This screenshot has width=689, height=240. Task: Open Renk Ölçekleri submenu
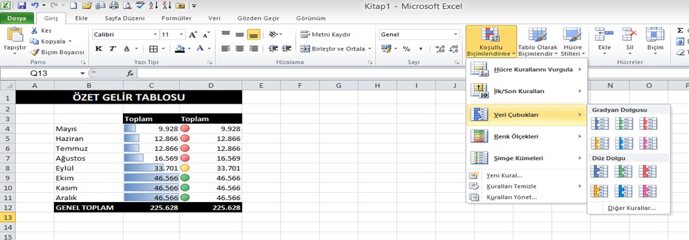tap(527, 136)
